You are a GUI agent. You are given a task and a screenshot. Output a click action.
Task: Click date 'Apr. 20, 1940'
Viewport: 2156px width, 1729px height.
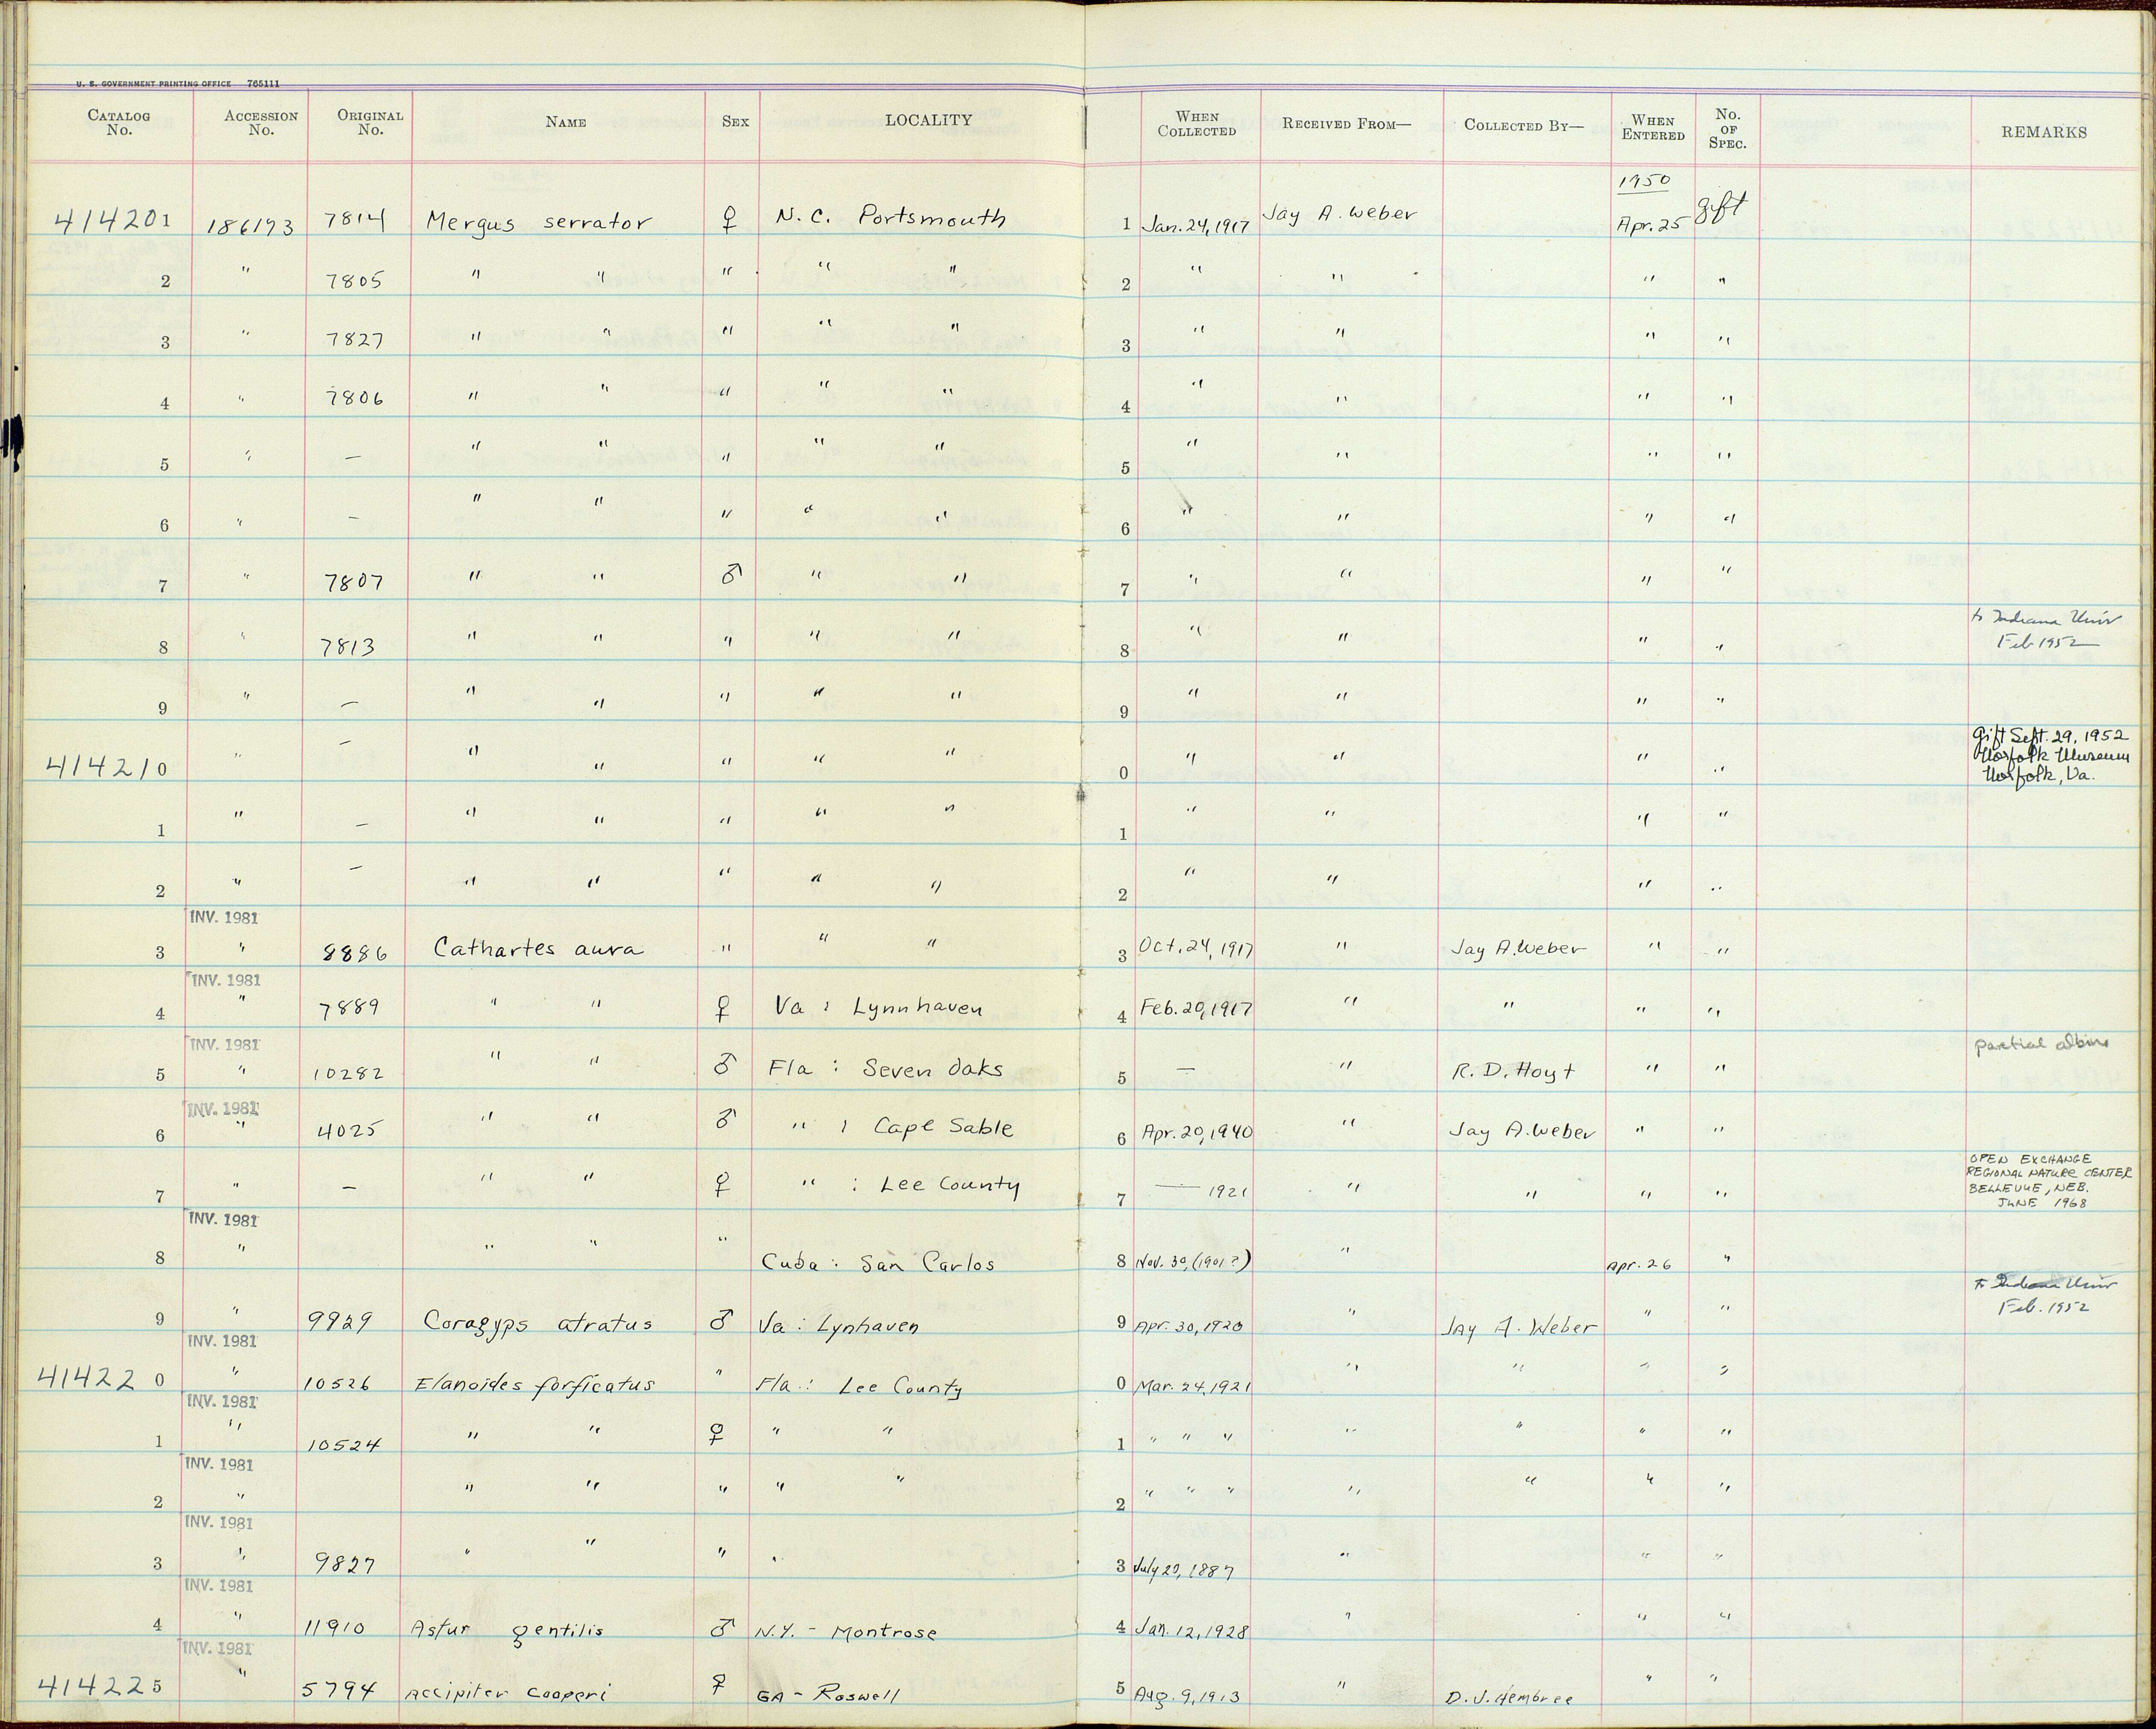click(1196, 1133)
